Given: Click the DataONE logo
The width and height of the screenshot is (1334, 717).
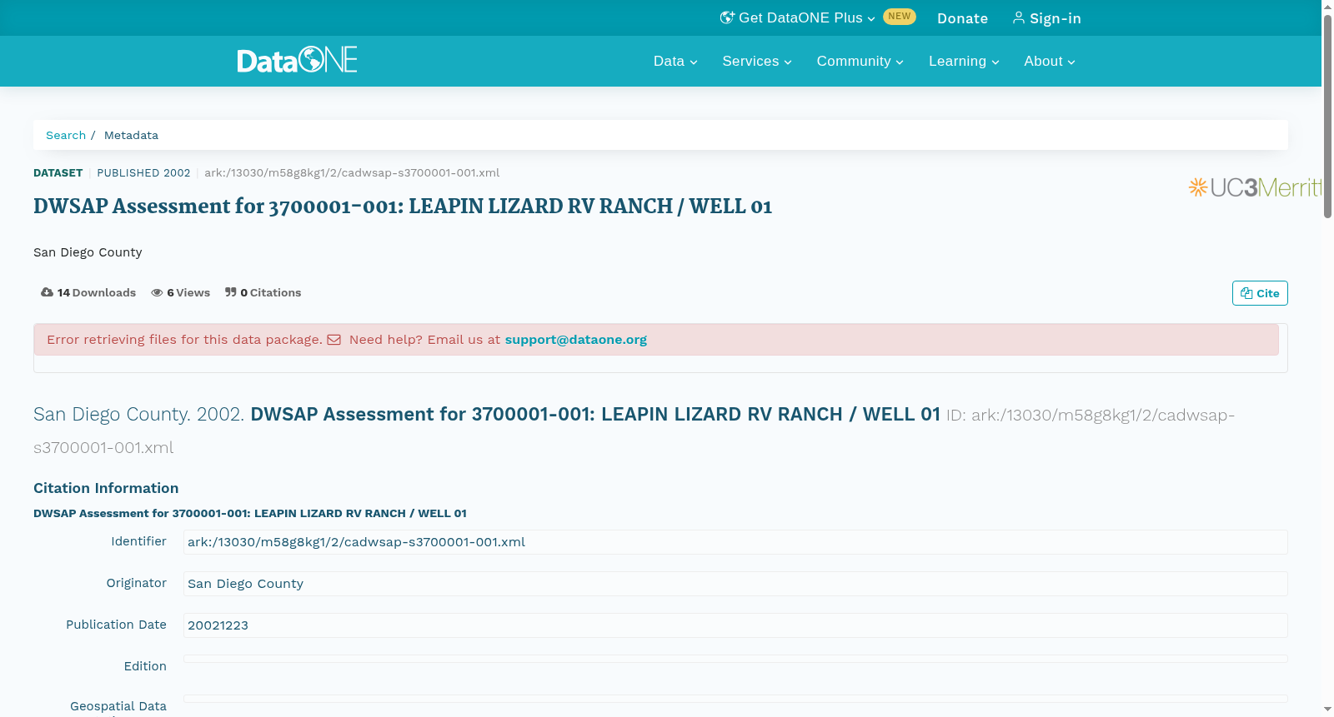Looking at the screenshot, I should click(x=297, y=60).
